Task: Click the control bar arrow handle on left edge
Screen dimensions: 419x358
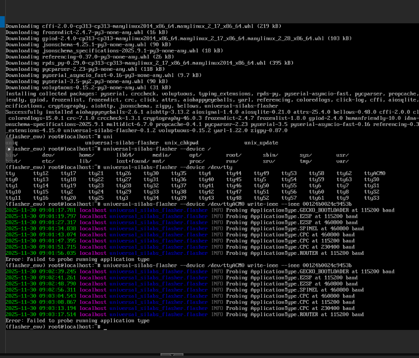Action: pyautogui.click(x=9, y=149)
